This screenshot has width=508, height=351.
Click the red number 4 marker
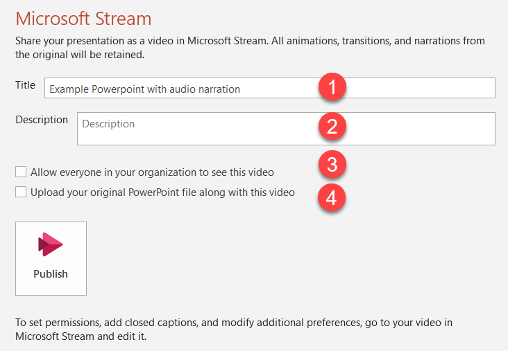point(332,197)
